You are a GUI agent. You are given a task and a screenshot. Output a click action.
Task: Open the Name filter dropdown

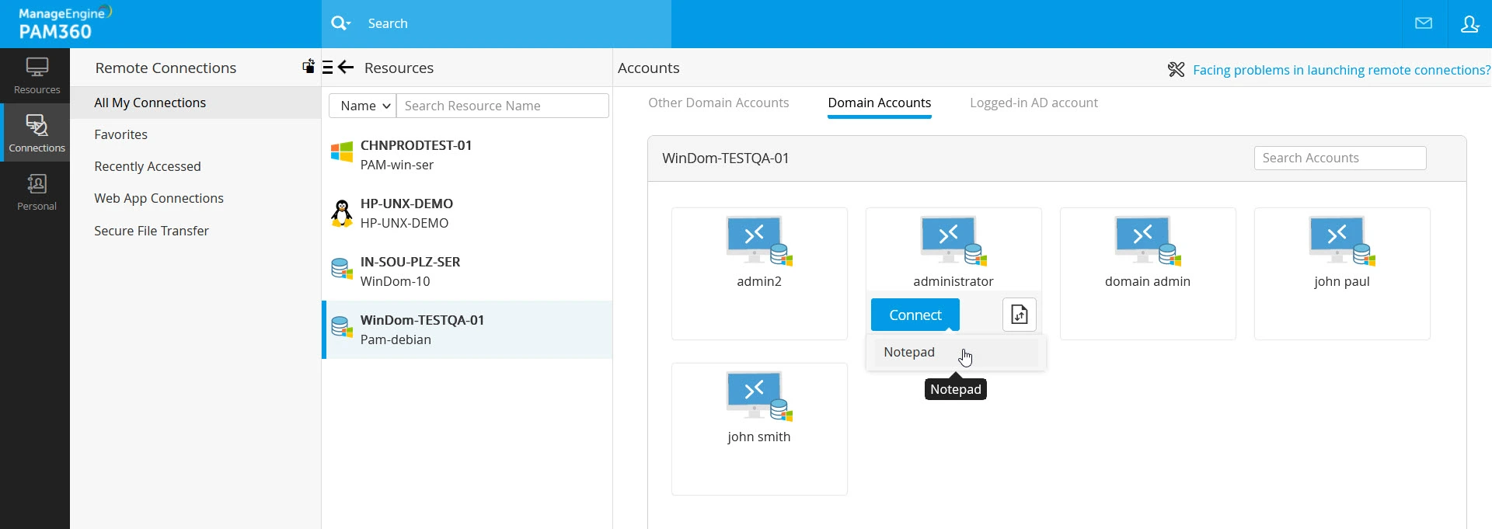click(x=363, y=106)
